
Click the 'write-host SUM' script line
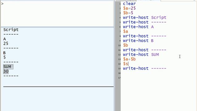point(141,55)
